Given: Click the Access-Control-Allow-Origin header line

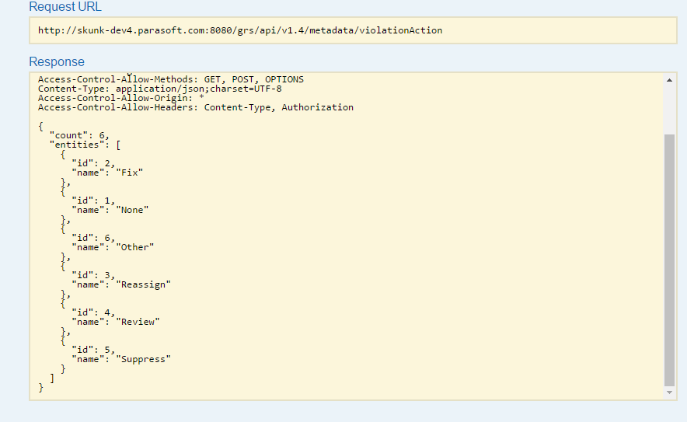Looking at the screenshot, I should 121,98.
